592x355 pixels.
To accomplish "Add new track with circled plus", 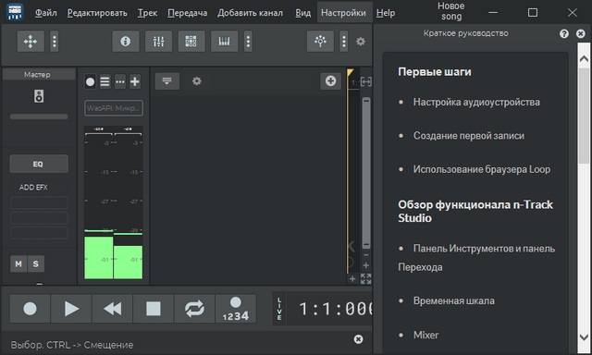I will coord(331,80).
